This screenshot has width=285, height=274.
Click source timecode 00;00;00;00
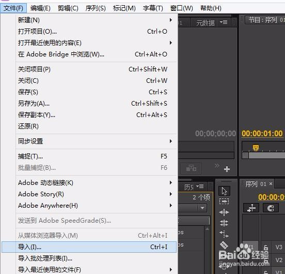[215, 134]
